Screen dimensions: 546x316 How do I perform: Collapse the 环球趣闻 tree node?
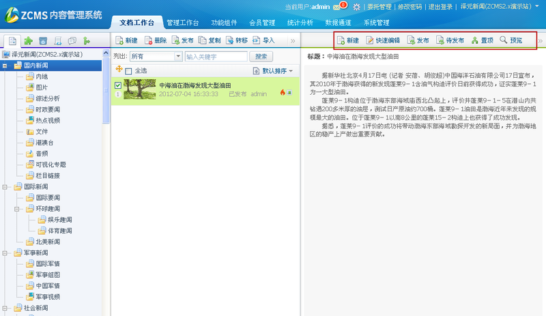coord(17,209)
